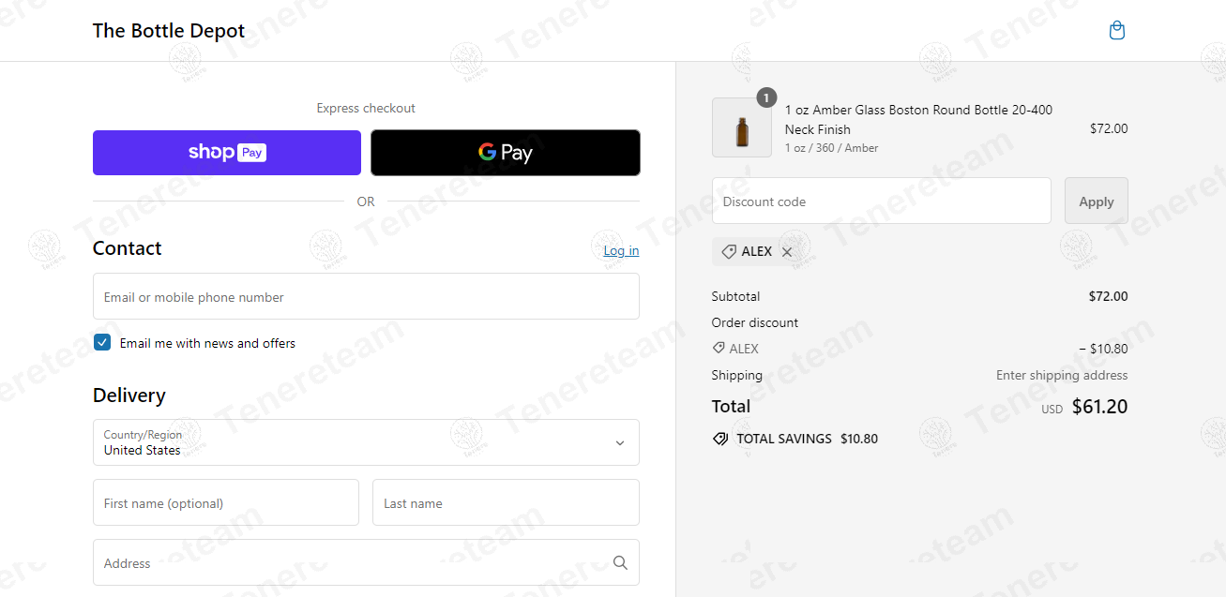
Task: Apply the discount code
Action: tap(1096, 201)
